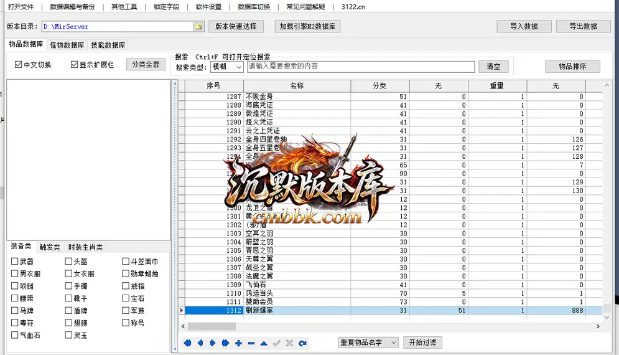Check the 军鼓 filter
This screenshot has height=355, width=619.
126,310
